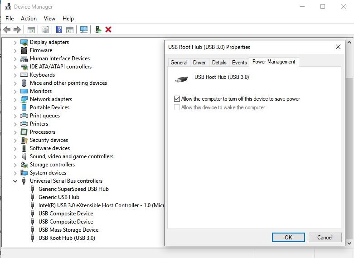Click the Back arrow toolbar icon
The image size is (354, 258).
click(x=7, y=29)
